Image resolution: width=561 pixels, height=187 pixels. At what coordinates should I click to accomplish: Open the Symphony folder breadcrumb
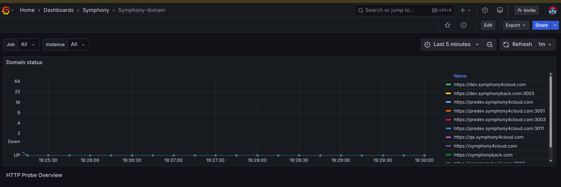point(96,10)
